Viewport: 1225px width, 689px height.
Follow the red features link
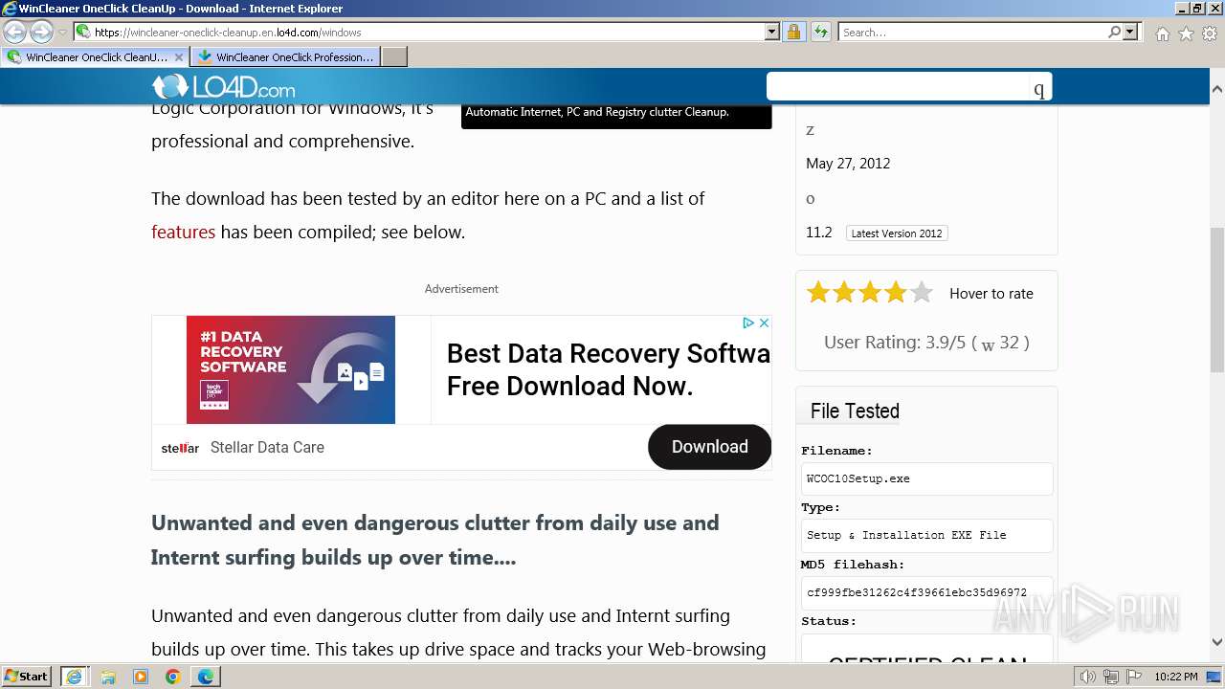[183, 232]
